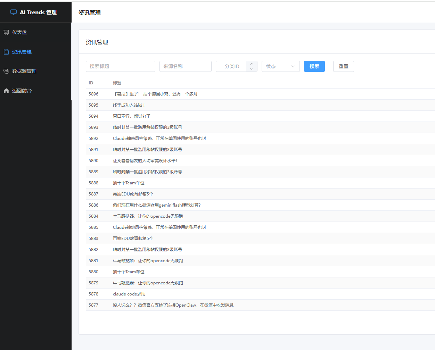Decrease 分类ID with the down arrow
Image resolution: width=435 pixels, height=350 pixels.
[x=252, y=69]
